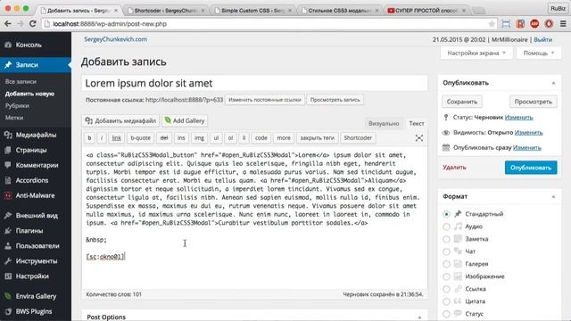Collapse the Post Options panel arrow
Screen dimensions: 571x321
click(x=419, y=317)
